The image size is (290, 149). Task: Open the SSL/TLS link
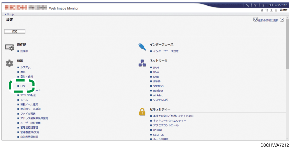(158, 135)
